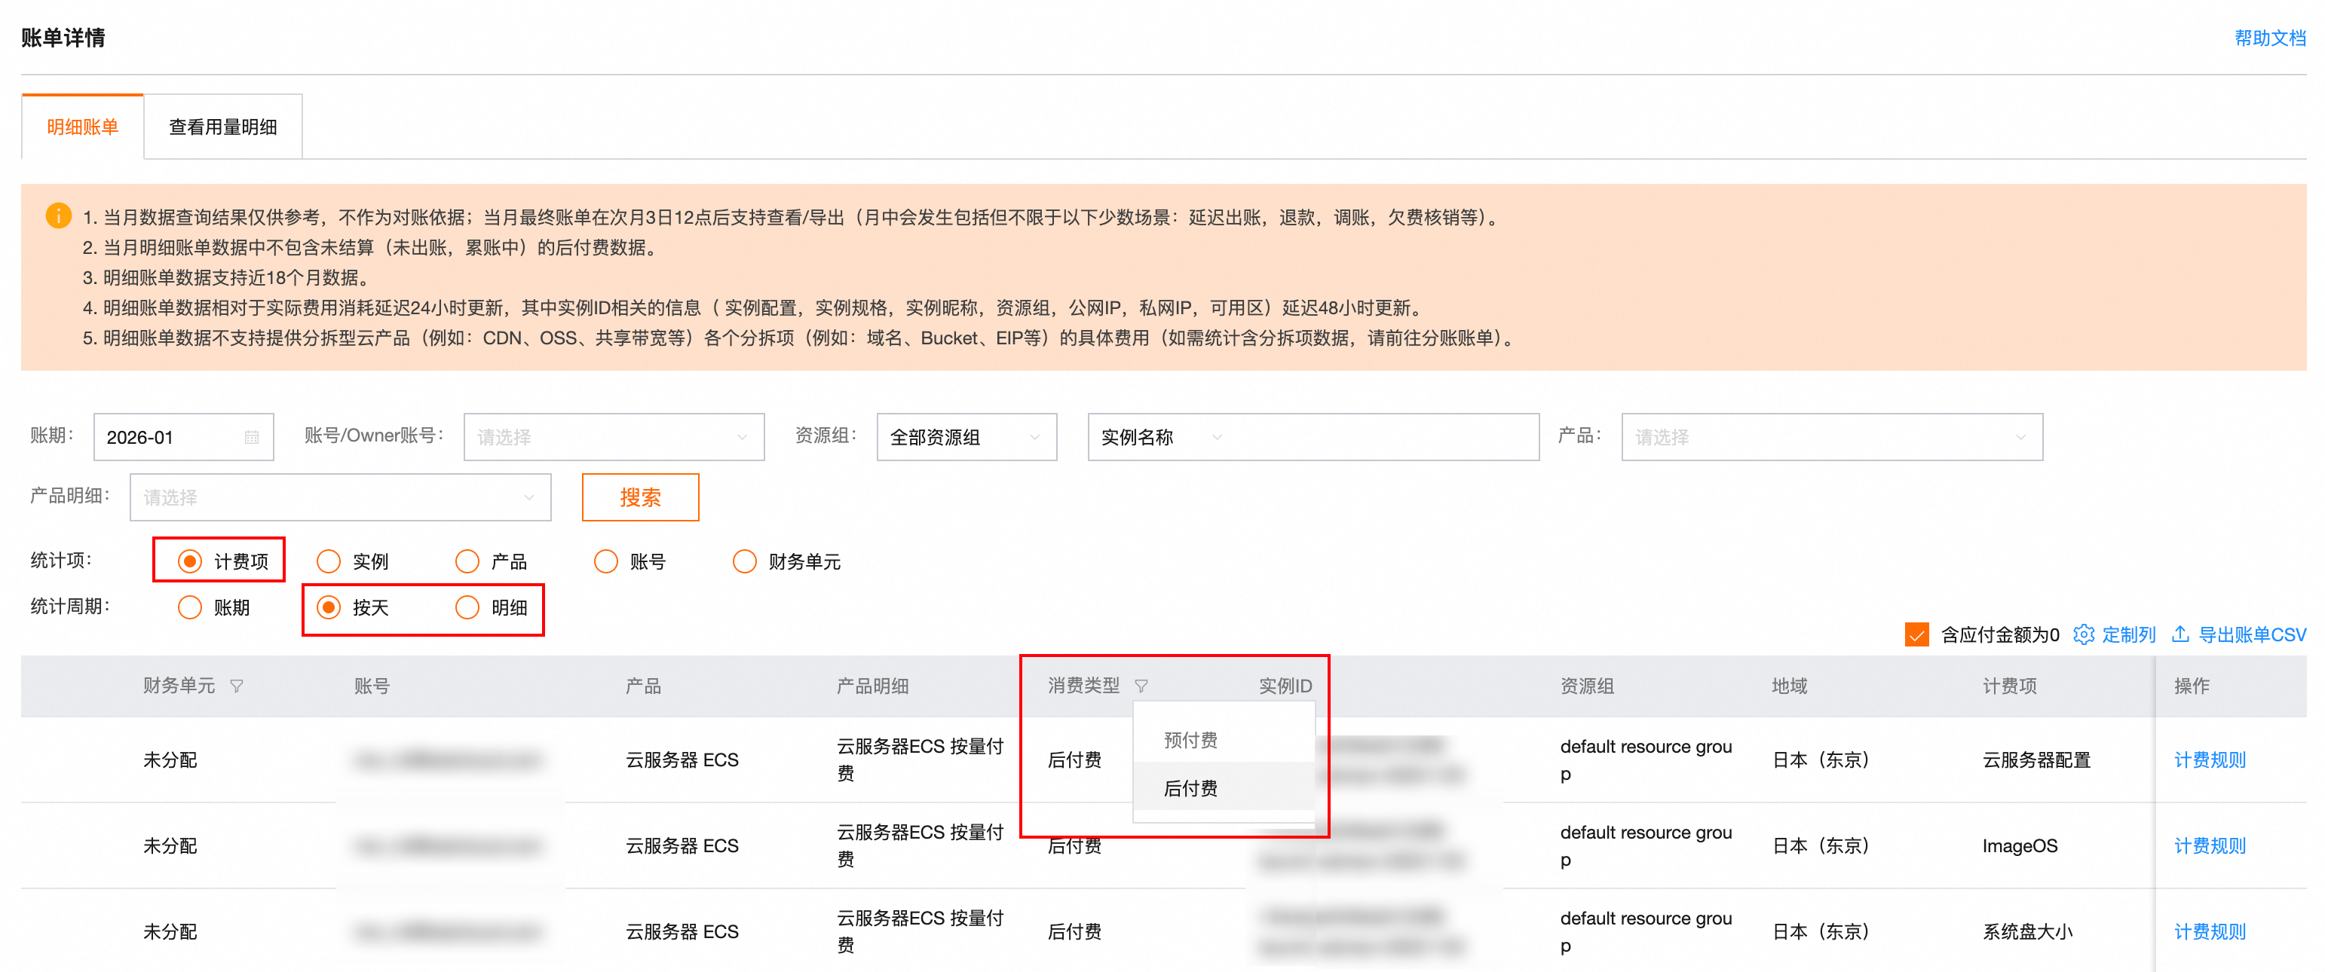2325x972 pixels.
Task: Click the orange info icon in notice
Action: [59, 216]
